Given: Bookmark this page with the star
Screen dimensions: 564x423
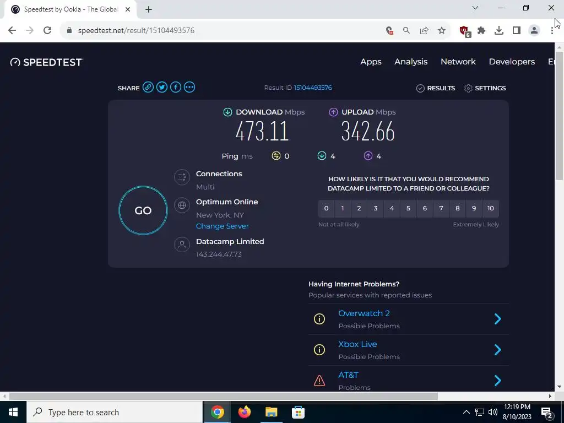Looking at the screenshot, I should tap(442, 31).
